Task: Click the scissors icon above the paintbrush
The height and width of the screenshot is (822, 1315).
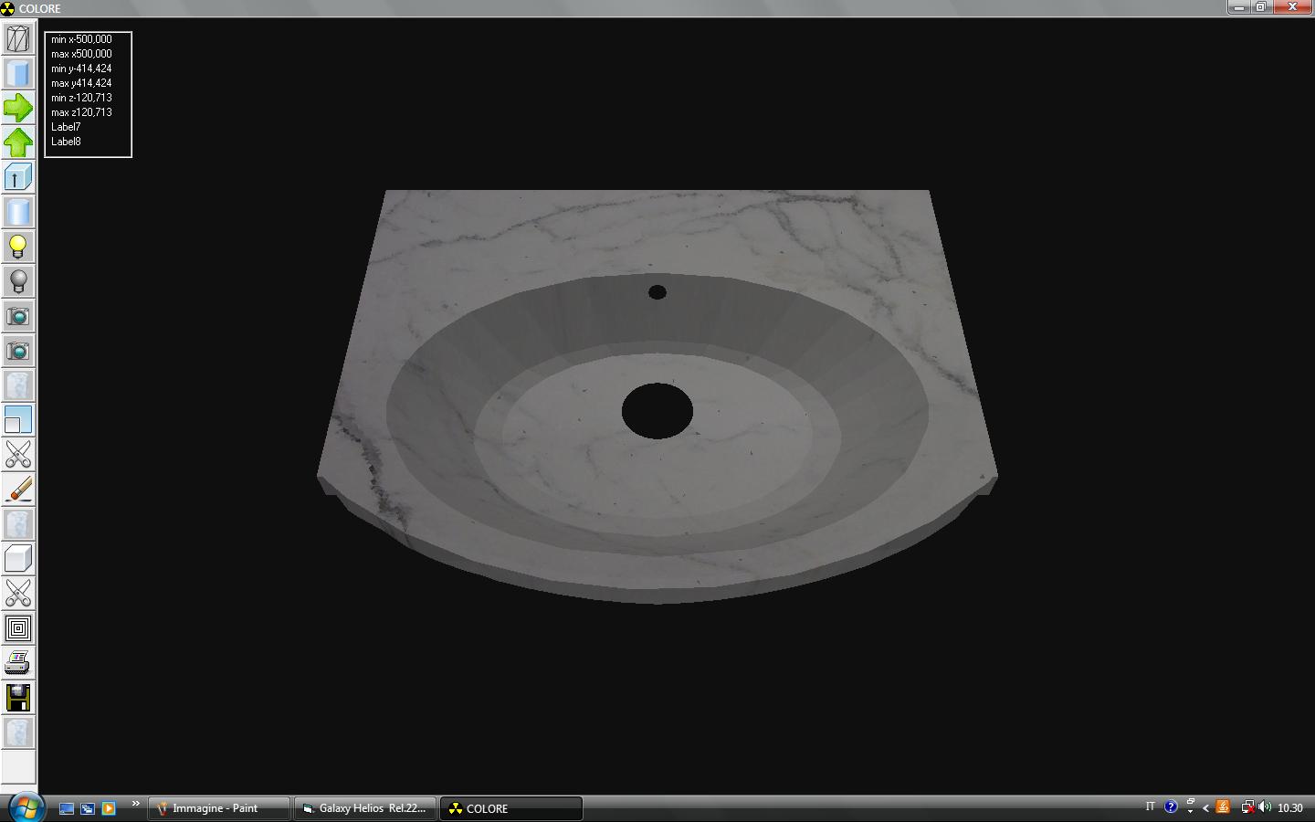Action: pos(18,455)
